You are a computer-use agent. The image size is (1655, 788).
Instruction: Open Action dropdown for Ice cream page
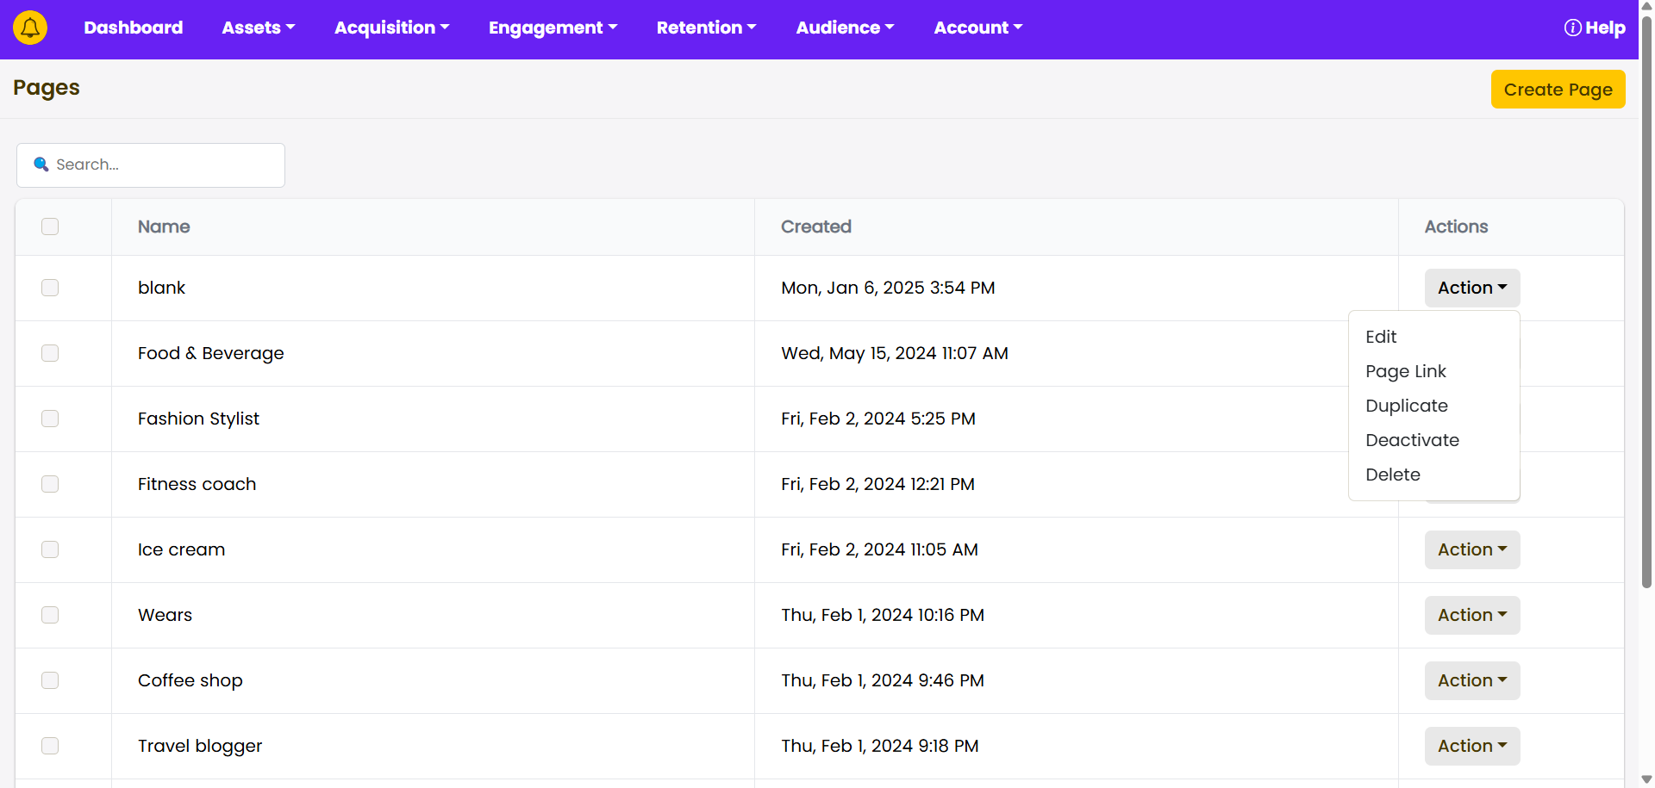point(1471,549)
